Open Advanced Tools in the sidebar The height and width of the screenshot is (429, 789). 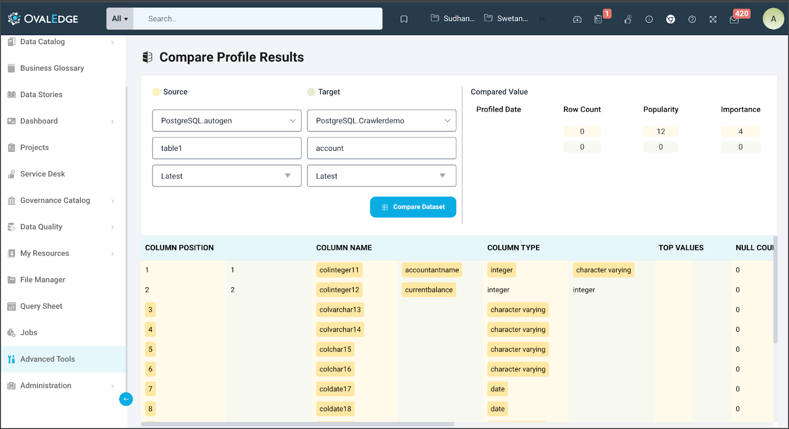48,359
